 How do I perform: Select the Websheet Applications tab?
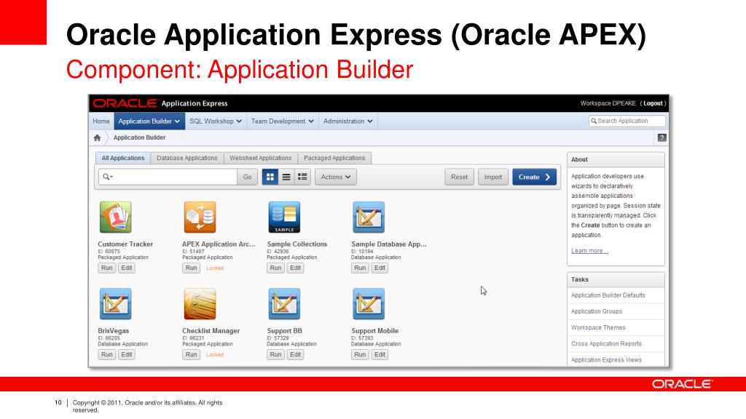(261, 158)
